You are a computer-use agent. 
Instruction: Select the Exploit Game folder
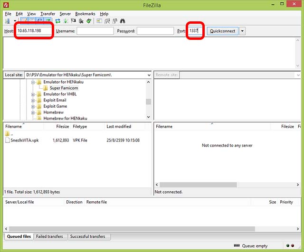(55, 106)
